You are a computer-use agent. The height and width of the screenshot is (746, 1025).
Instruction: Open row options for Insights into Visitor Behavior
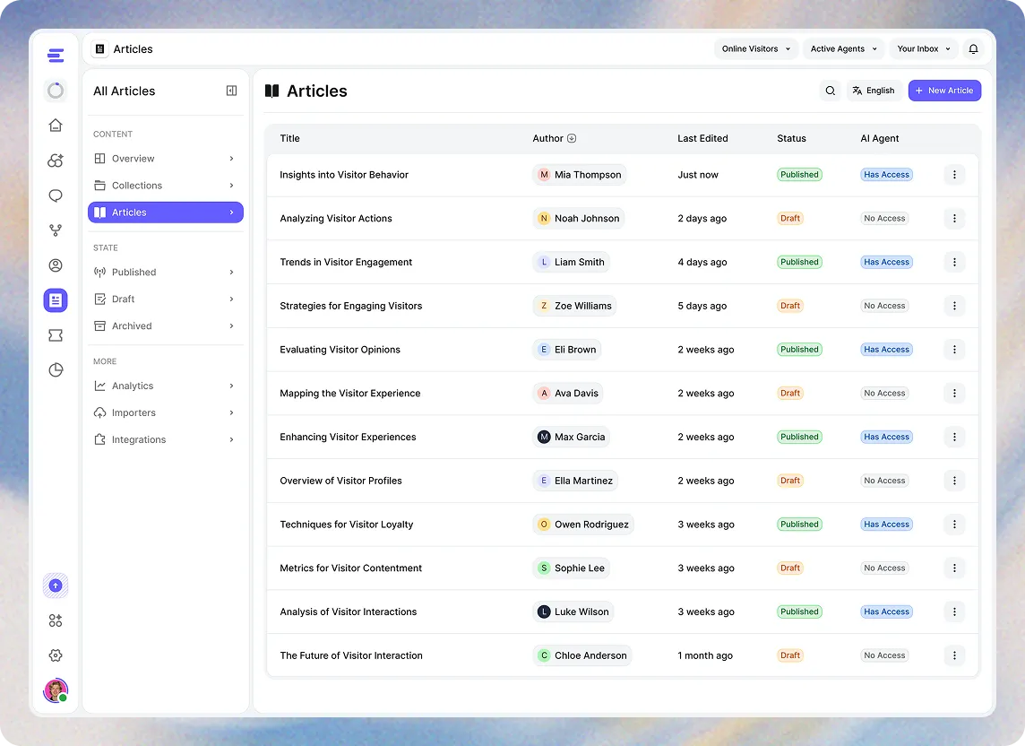point(954,175)
